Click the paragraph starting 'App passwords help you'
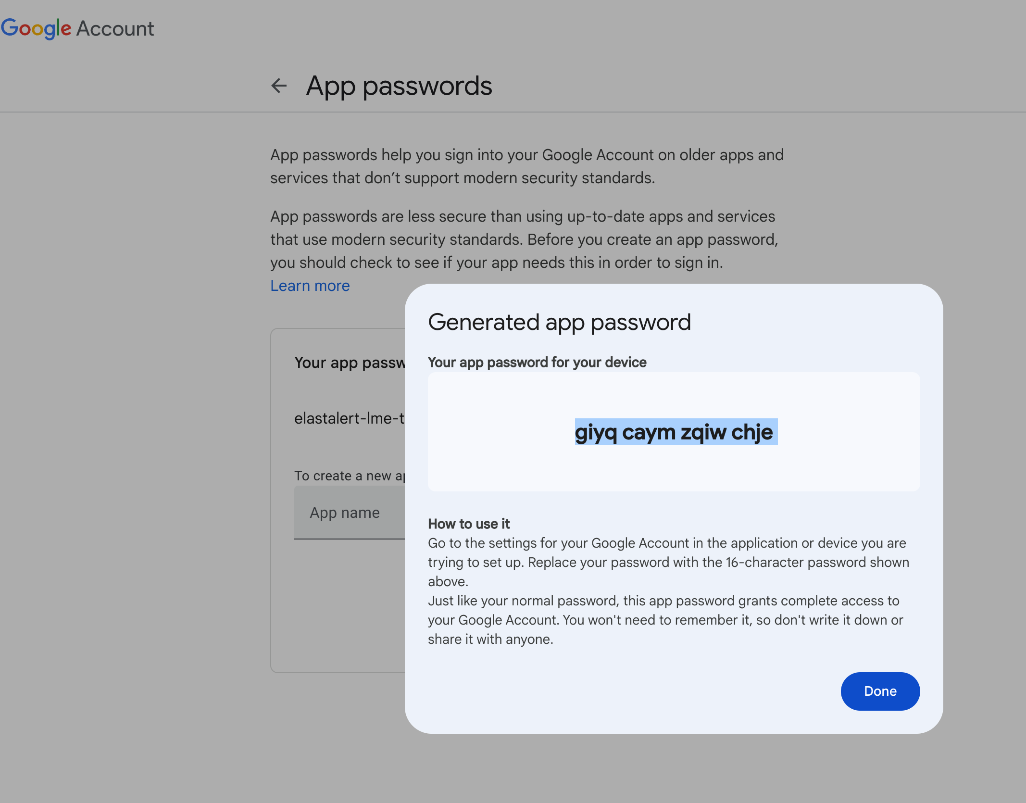This screenshot has height=803, width=1026. [527, 166]
